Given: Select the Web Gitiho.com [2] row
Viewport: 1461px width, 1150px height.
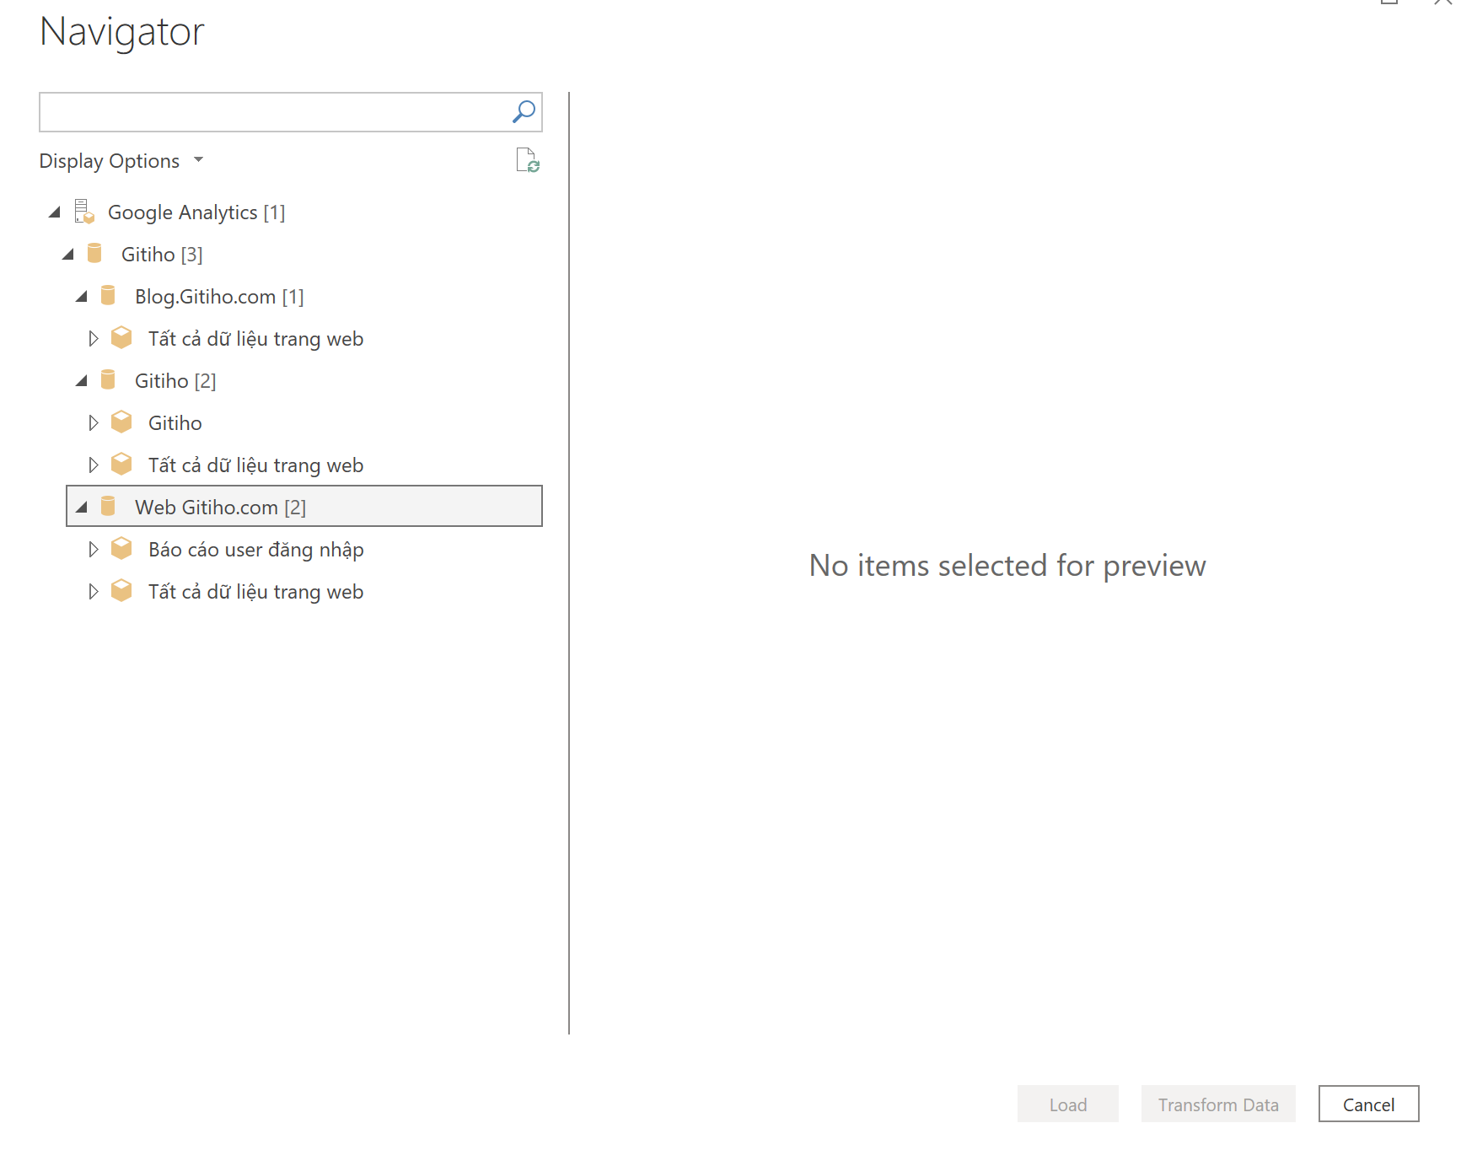Looking at the screenshot, I should pos(304,506).
